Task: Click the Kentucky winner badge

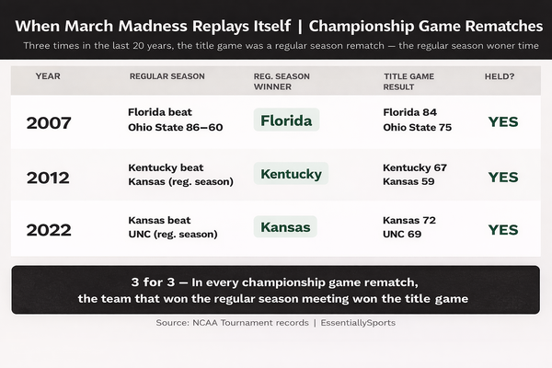Action: (x=291, y=174)
